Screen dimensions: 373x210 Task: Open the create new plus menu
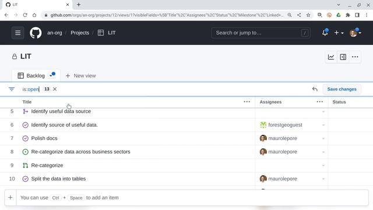click(339, 33)
